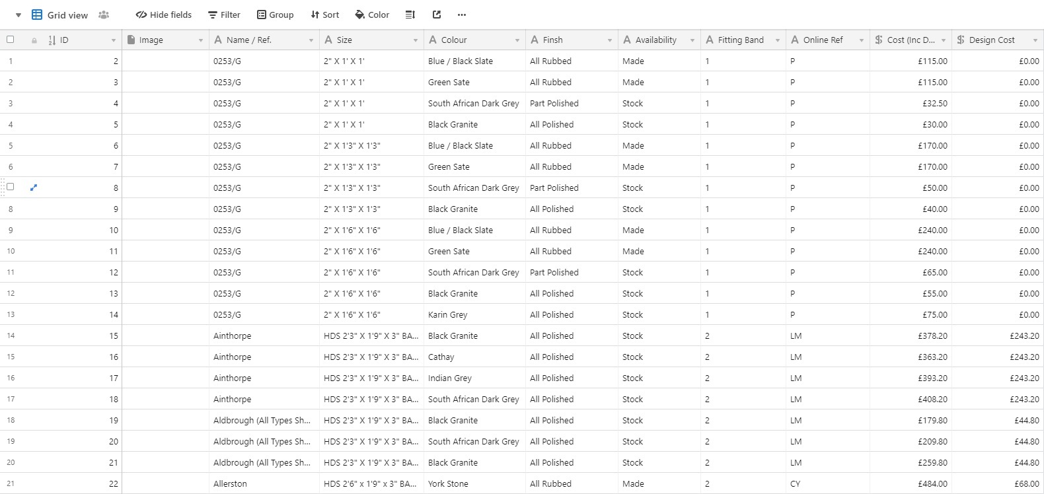Open the Grid view switcher

59,15
